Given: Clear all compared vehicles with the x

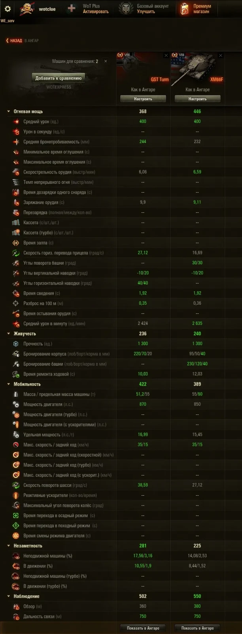Looking at the screenshot, I should pyautogui.click(x=106, y=61).
